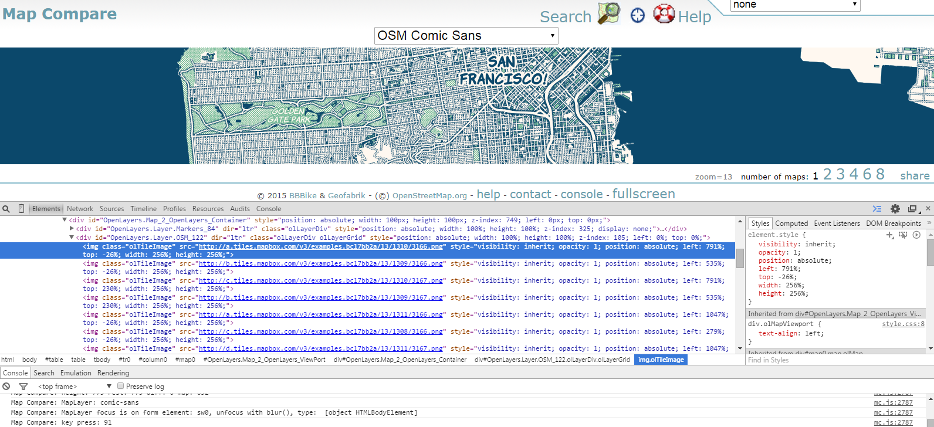Click the console filter funnel icon

click(23, 386)
